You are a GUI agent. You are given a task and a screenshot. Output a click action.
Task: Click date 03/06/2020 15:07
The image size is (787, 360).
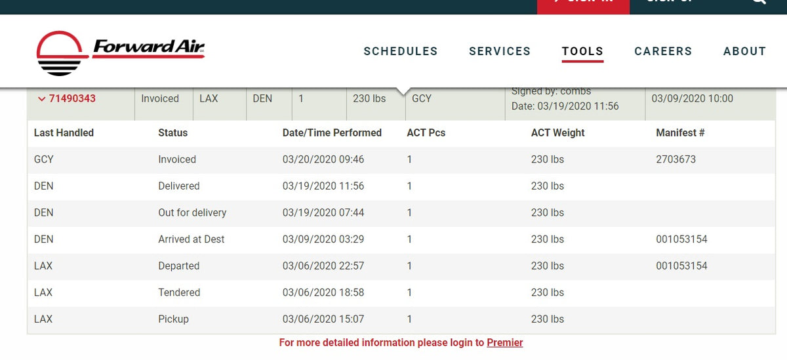click(323, 319)
